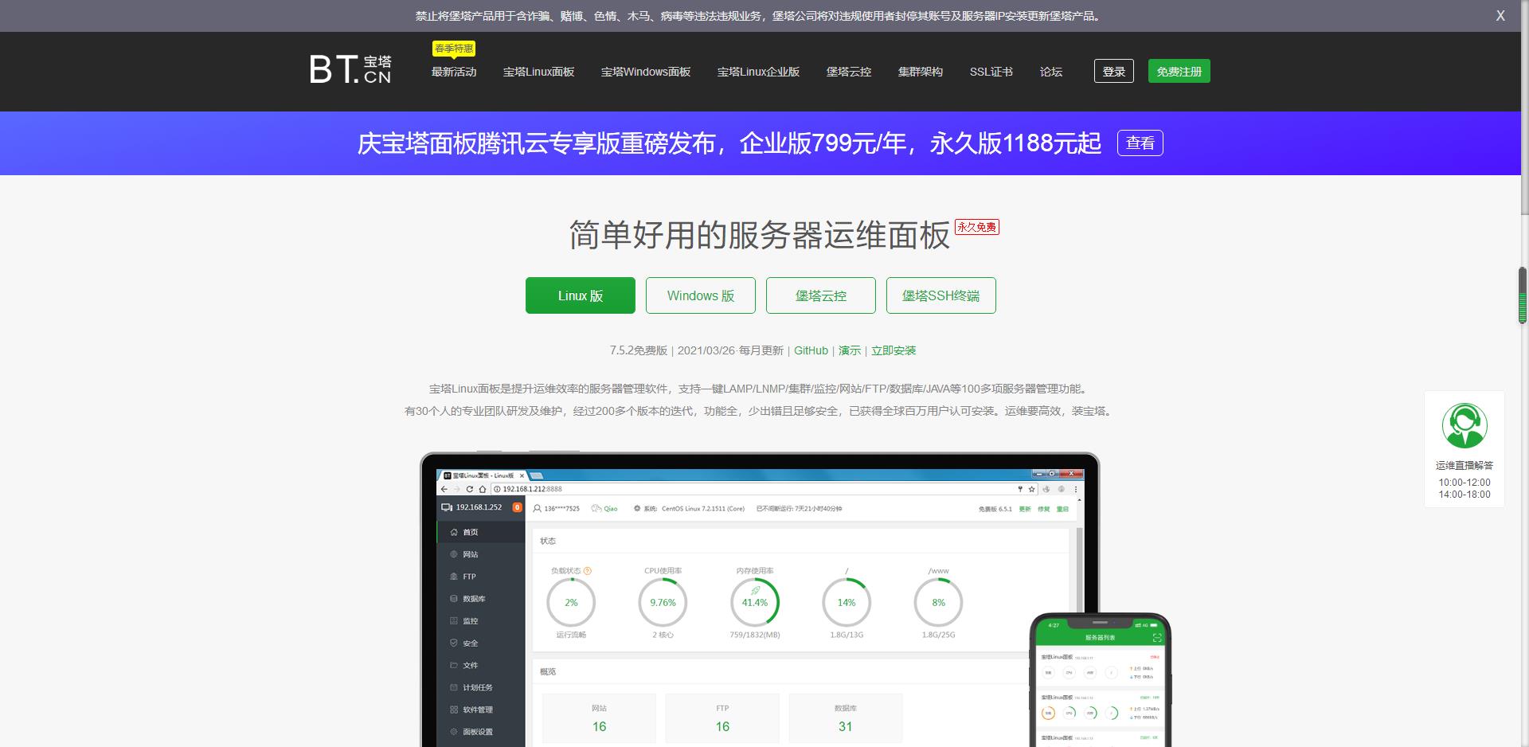Click the 修复 link in demo panel header
Viewport: 1529px width, 747px height.
[x=1044, y=509]
